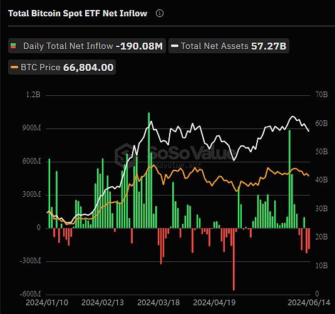Image resolution: width=335 pixels, height=314 pixels.
Task: Click the 2024/02/13 date axis label
Action: click(103, 303)
